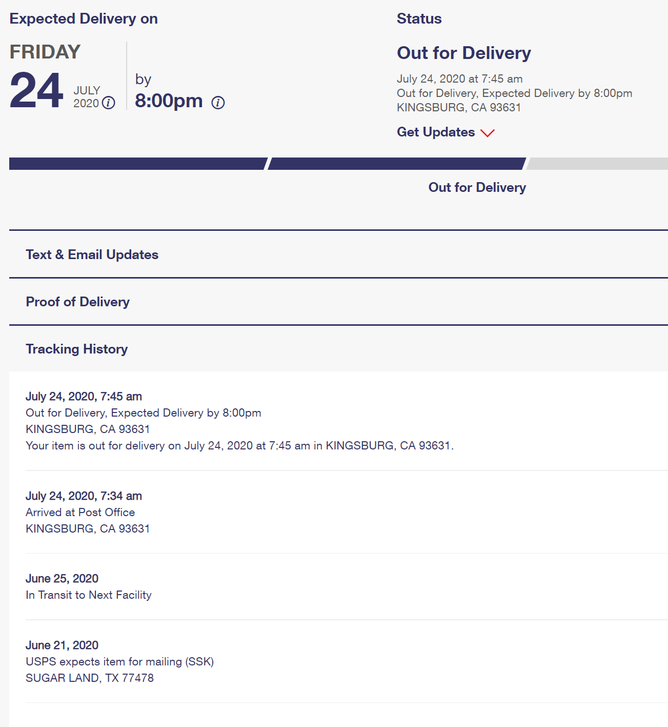The height and width of the screenshot is (727, 668).
Task: Click the large 24 delivery date number
Action: click(36, 91)
